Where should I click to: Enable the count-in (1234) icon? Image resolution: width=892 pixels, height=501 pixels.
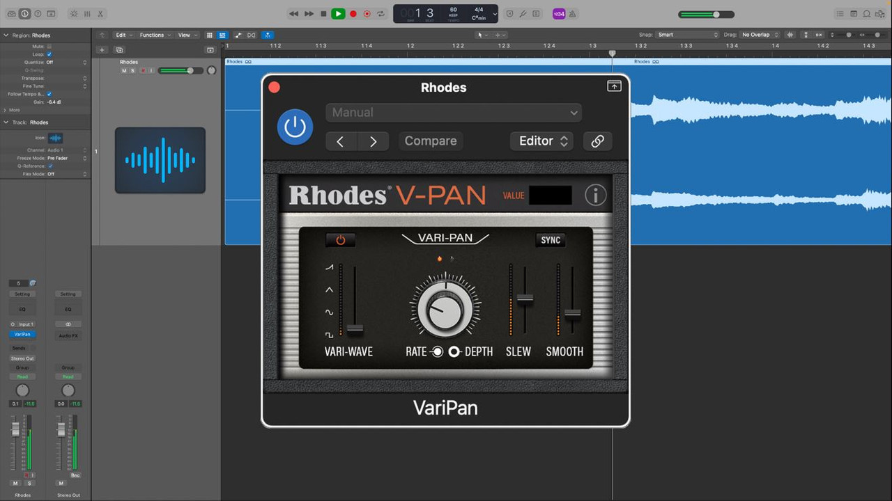click(559, 13)
